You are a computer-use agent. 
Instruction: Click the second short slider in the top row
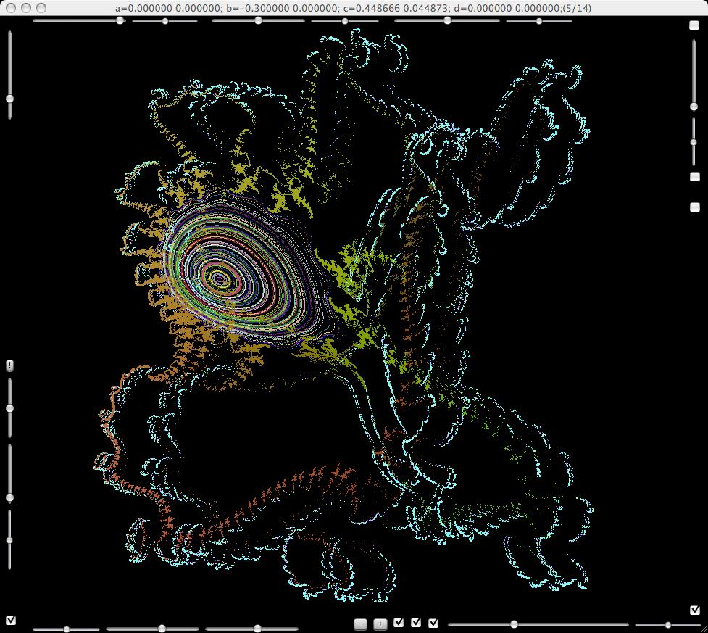(x=164, y=21)
